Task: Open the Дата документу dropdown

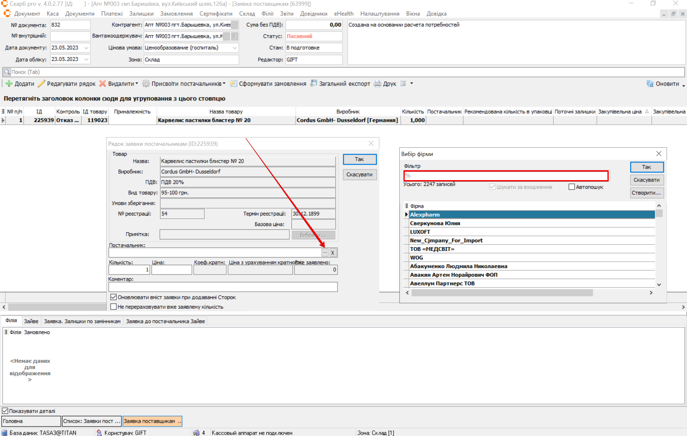Action: 87,48
